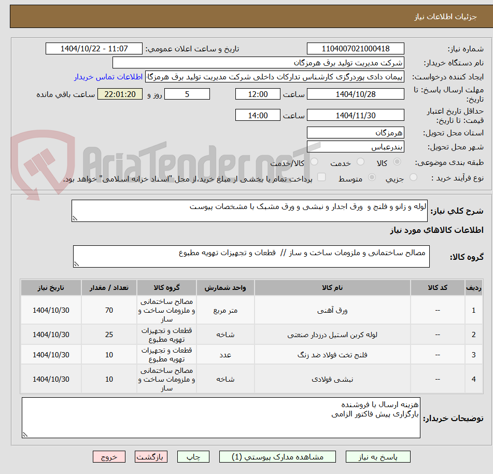This screenshot has width=493, height=474.
Task: Click the need date of ورق آهنی row
Action: (x=51, y=311)
